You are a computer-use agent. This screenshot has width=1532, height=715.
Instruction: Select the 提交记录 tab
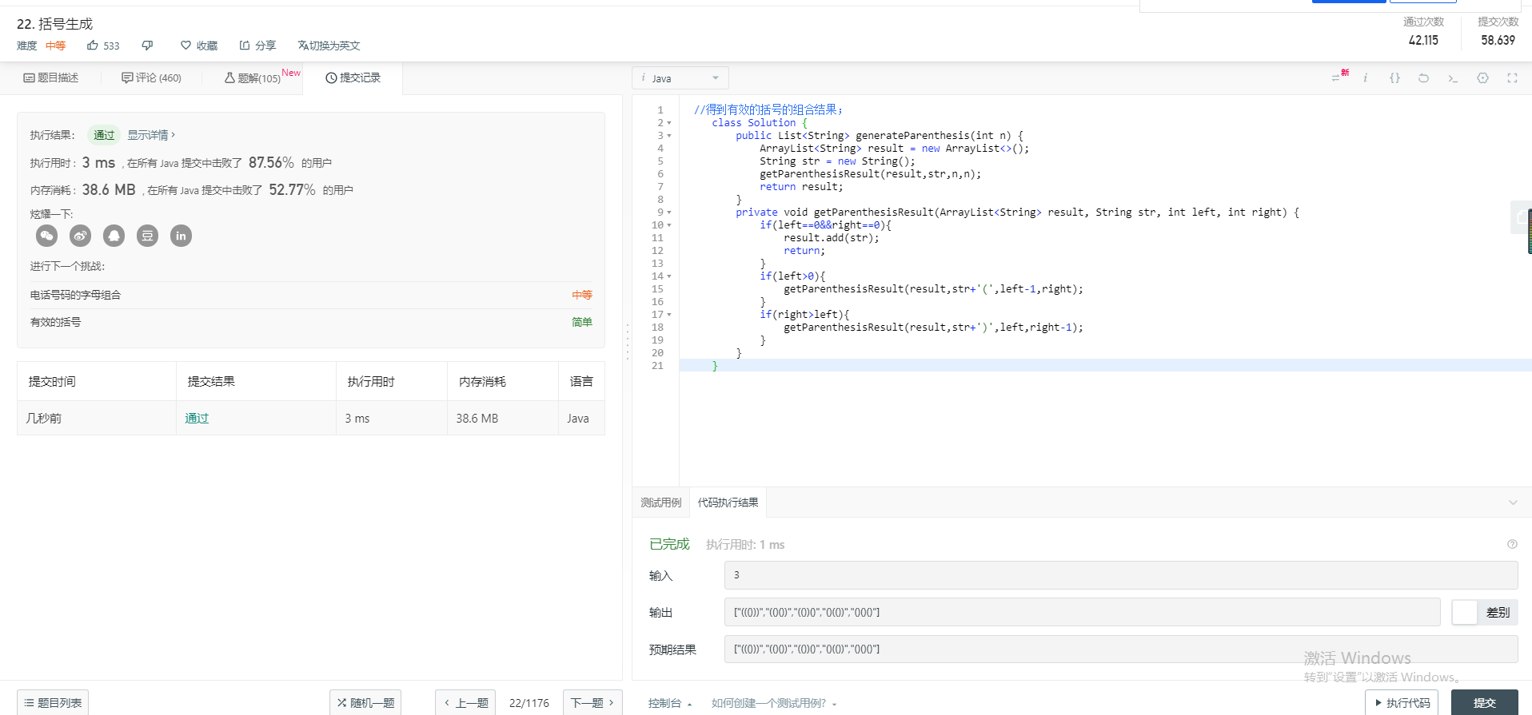point(353,77)
